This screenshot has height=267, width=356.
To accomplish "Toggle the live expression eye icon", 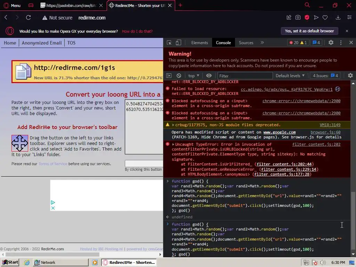I will click(209, 75).
